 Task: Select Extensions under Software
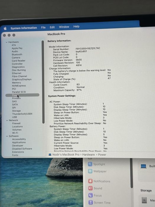pos(18,152)
